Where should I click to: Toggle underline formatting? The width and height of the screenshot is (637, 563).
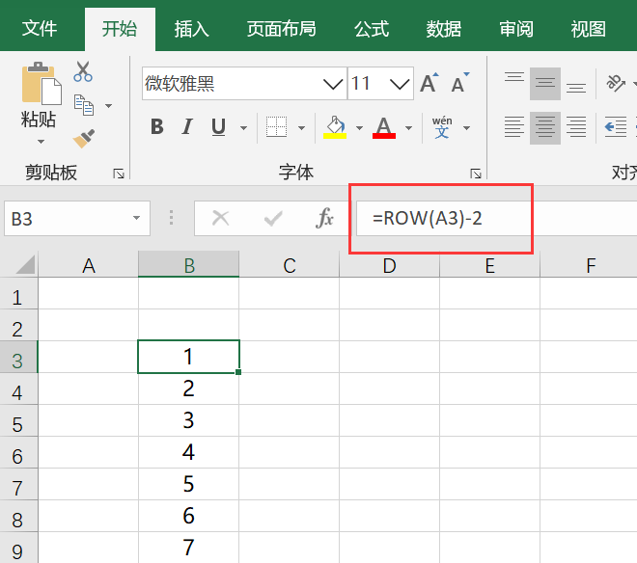[218, 127]
